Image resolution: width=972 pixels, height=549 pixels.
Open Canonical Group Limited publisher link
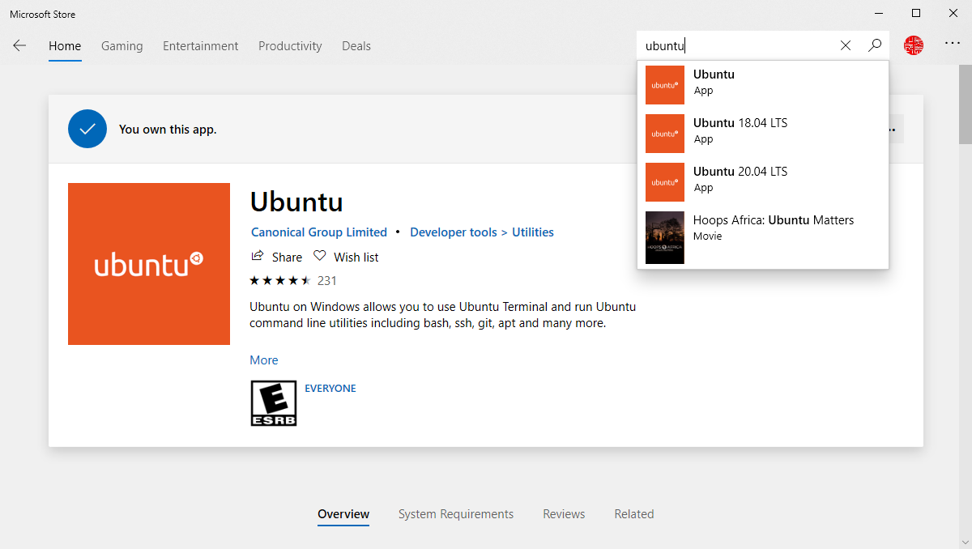[319, 232]
